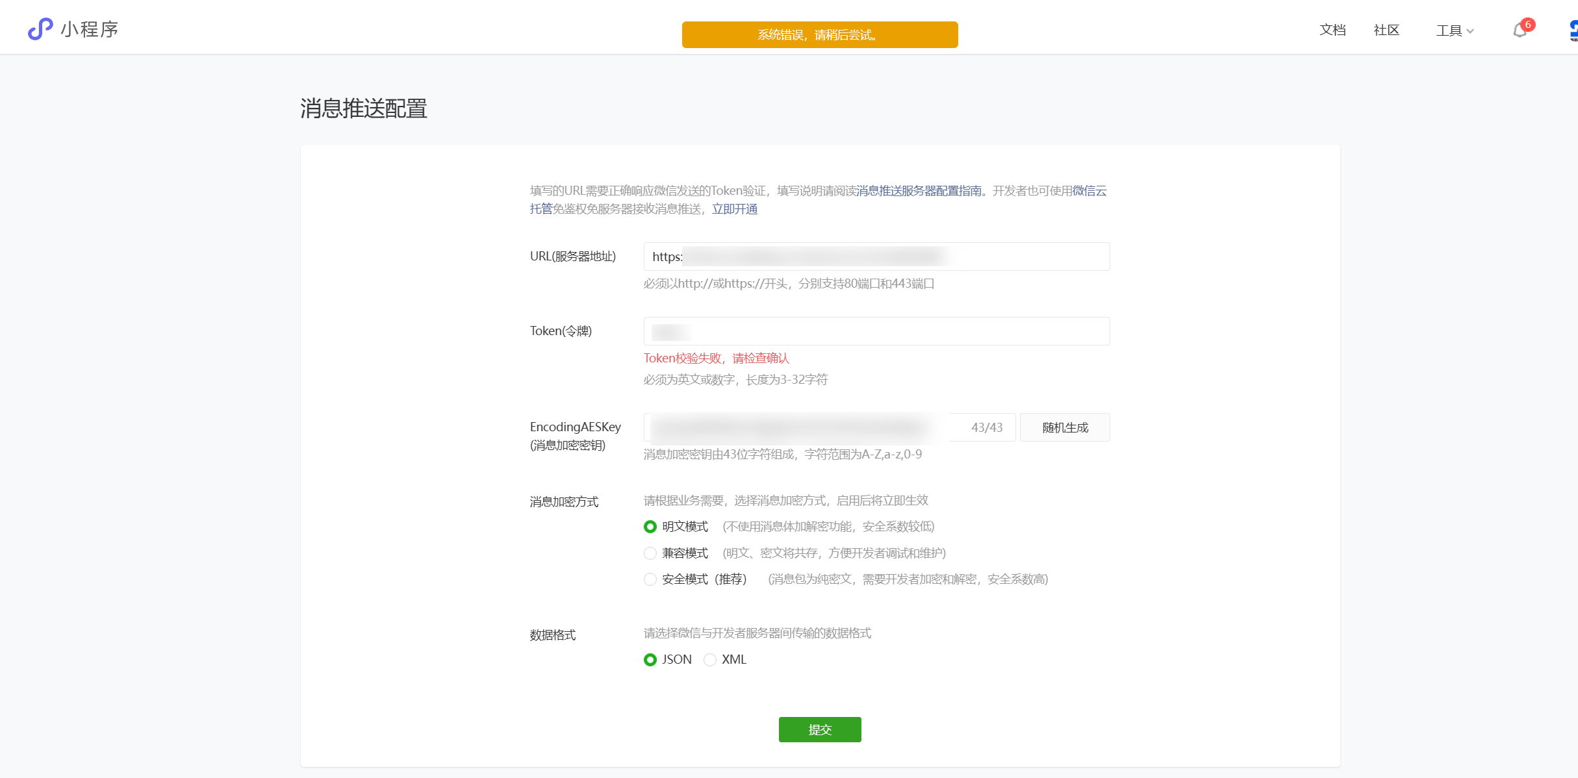Image resolution: width=1578 pixels, height=778 pixels.
Task: Select the 明文模式 radio button
Action: [x=650, y=527]
